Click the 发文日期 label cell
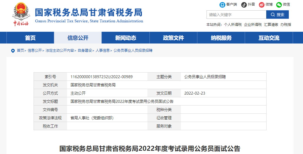 tap(164, 93)
